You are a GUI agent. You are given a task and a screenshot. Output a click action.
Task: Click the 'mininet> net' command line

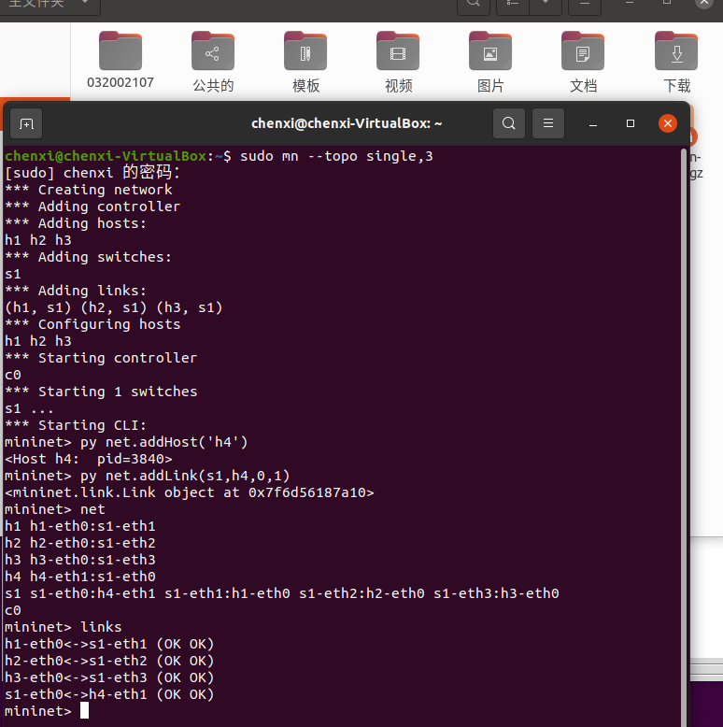tap(55, 509)
